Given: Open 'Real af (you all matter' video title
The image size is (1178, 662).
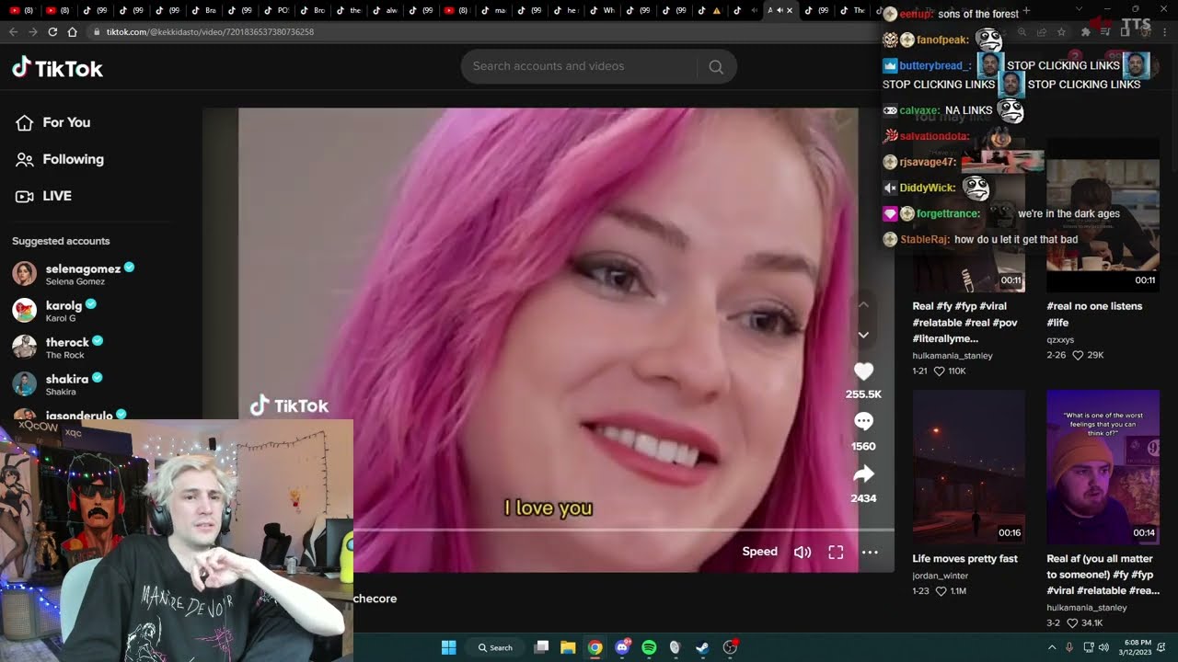Looking at the screenshot, I should pyautogui.click(x=1103, y=575).
